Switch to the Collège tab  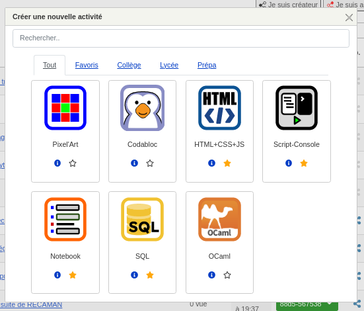click(x=129, y=65)
